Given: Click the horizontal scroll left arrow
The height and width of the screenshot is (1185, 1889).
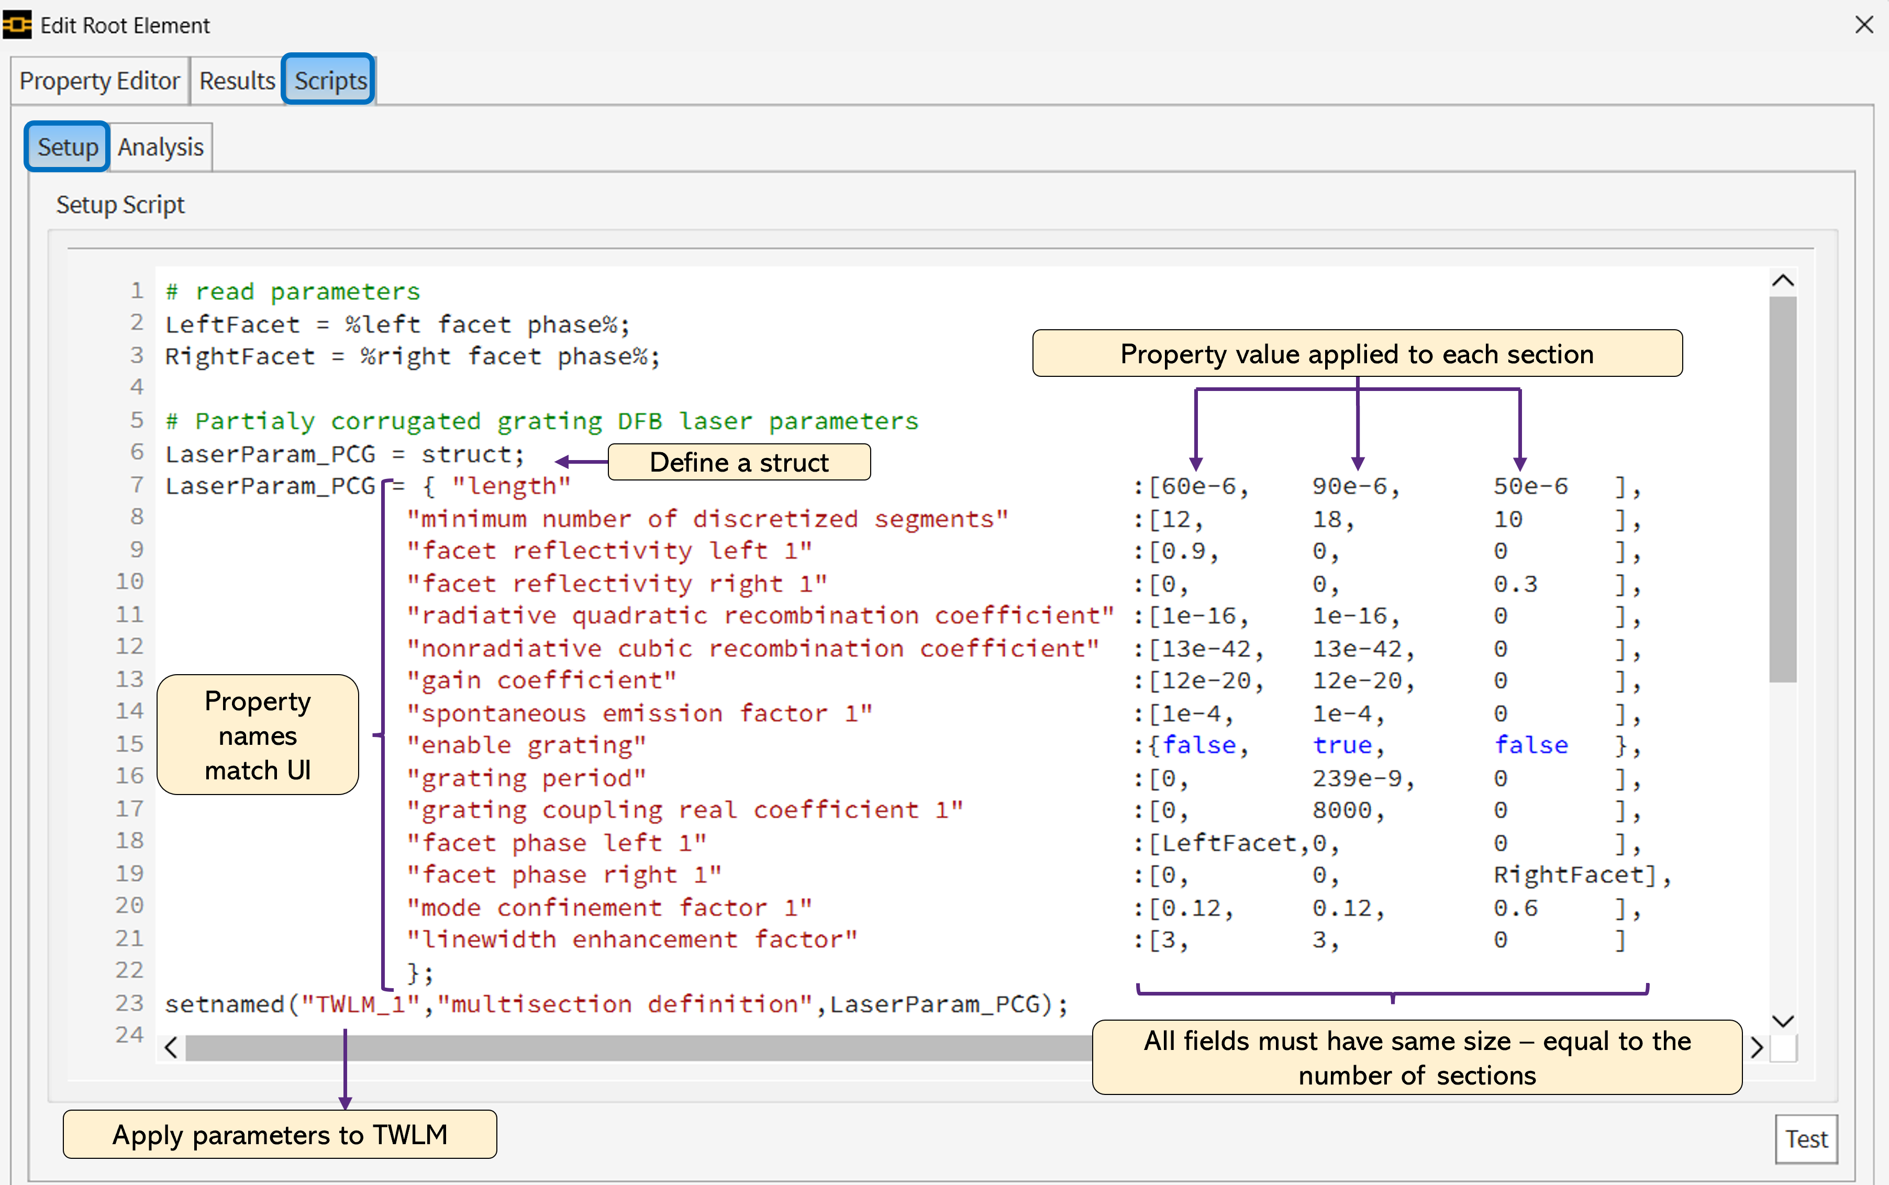Looking at the screenshot, I should coord(171,1047).
